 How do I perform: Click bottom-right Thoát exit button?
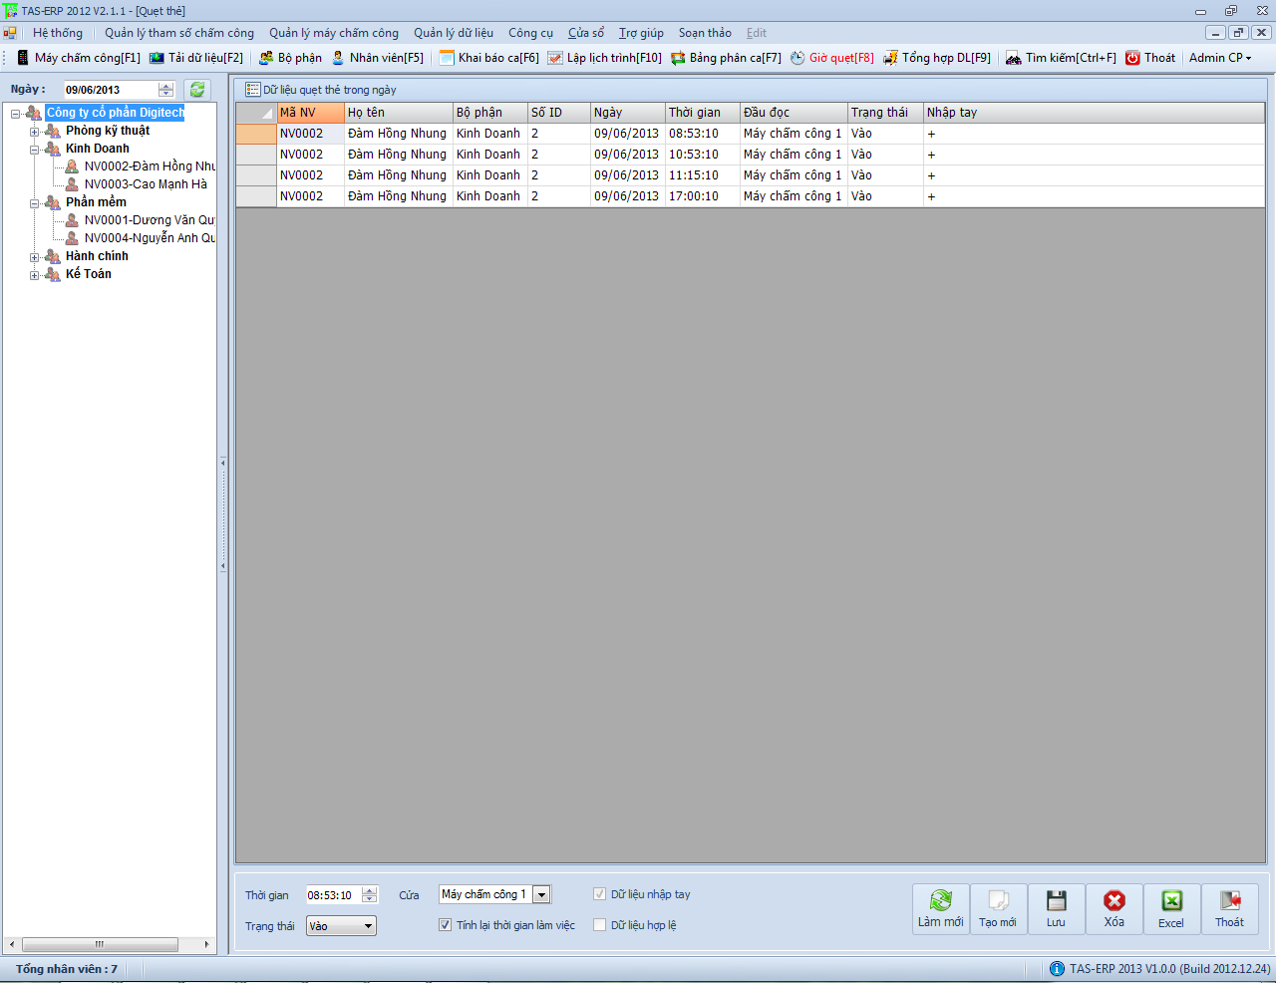1229,909
